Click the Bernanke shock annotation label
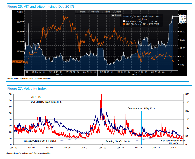Image resolution: width=195 pixels, height=159 pixels. coord(142,108)
